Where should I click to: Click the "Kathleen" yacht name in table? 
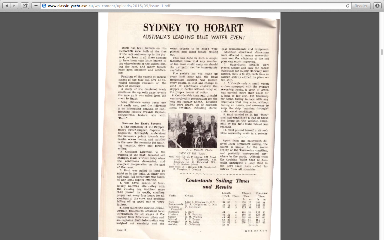[x=174, y=212]
